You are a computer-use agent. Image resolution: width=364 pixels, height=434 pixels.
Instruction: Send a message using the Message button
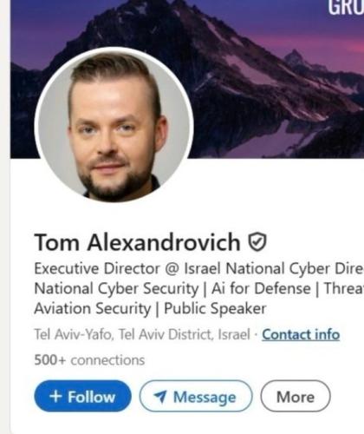[x=196, y=396]
